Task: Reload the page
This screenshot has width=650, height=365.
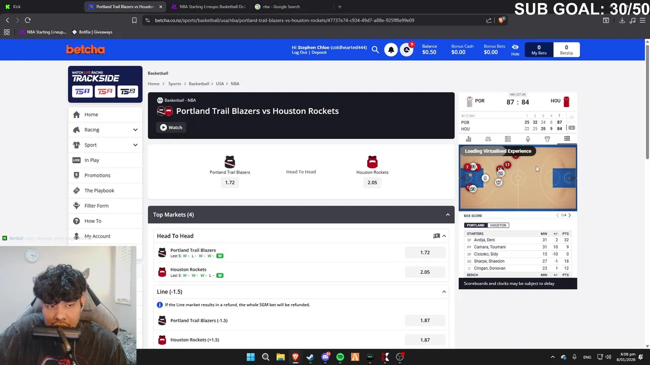Action: [27, 20]
